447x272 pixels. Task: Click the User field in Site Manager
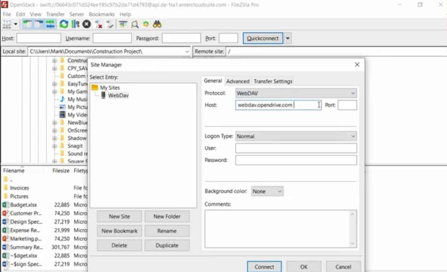pyautogui.click(x=296, y=148)
